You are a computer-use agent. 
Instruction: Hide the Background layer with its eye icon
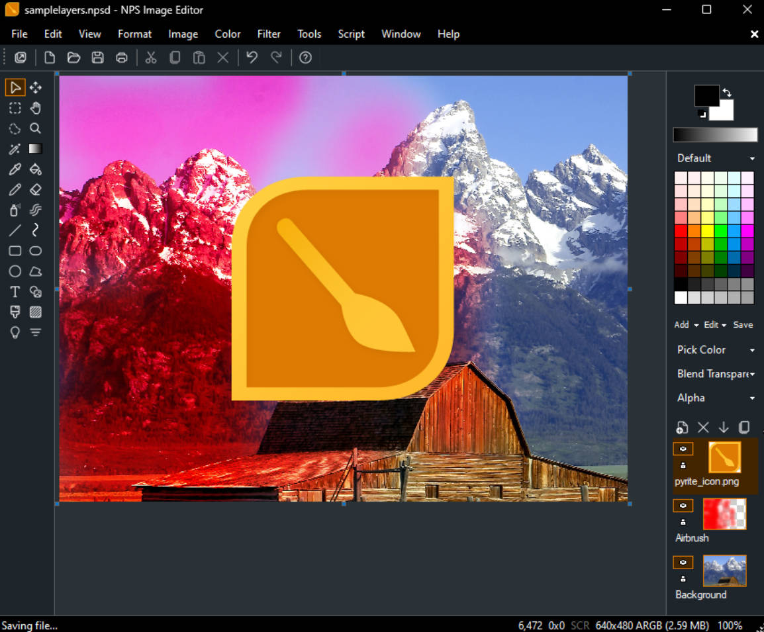(683, 563)
